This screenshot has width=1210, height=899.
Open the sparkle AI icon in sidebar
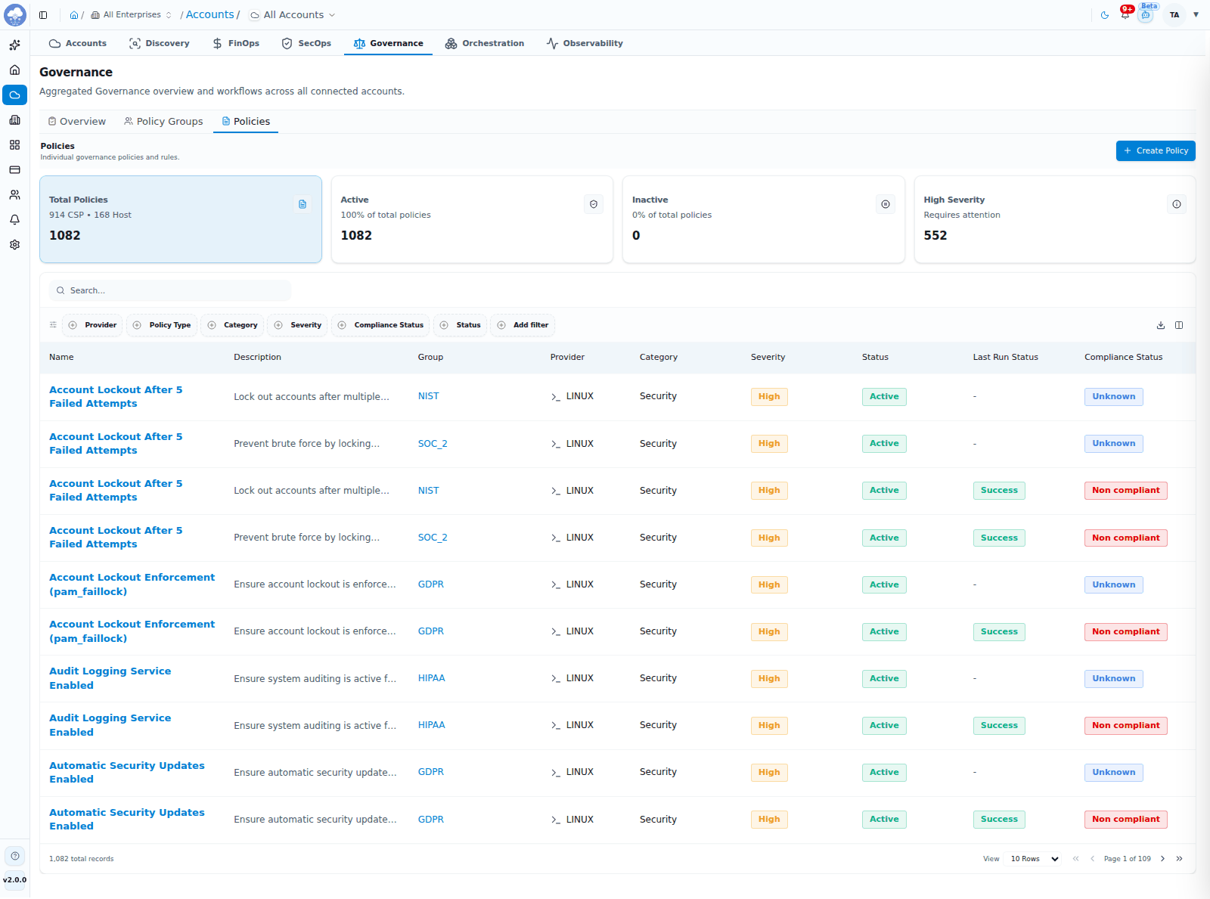[14, 45]
